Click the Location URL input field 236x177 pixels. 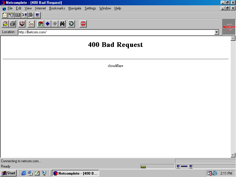pyautogui.click(x=115, y=32)
